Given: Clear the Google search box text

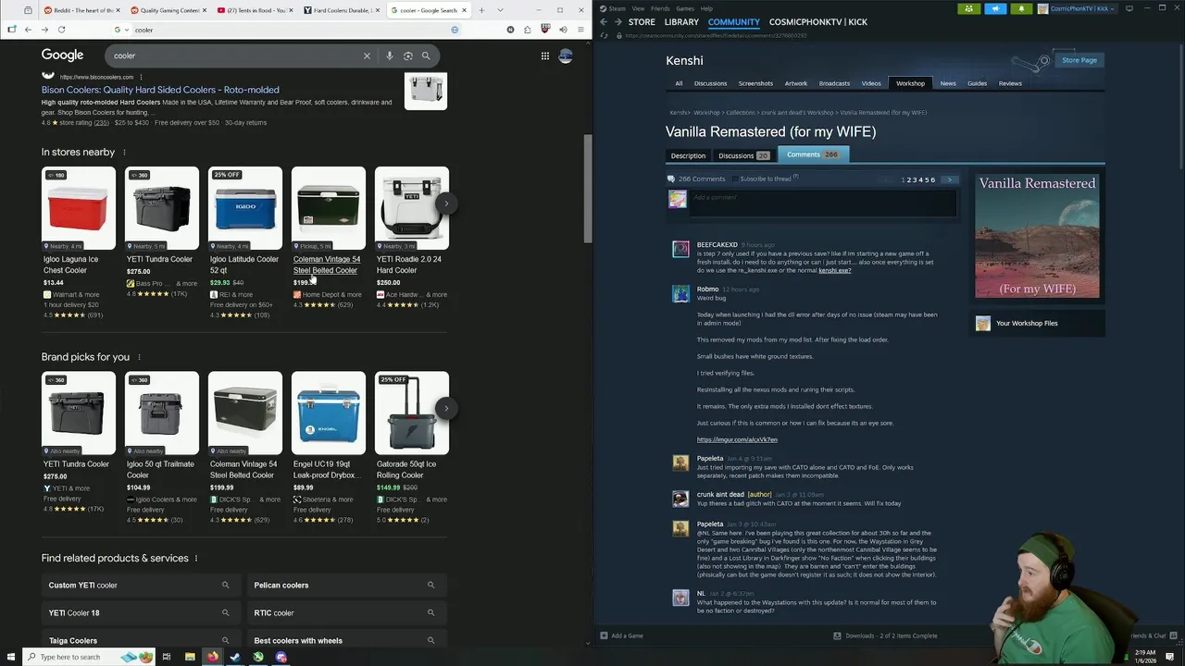Looking at the screenshot, I should [367, 55].
